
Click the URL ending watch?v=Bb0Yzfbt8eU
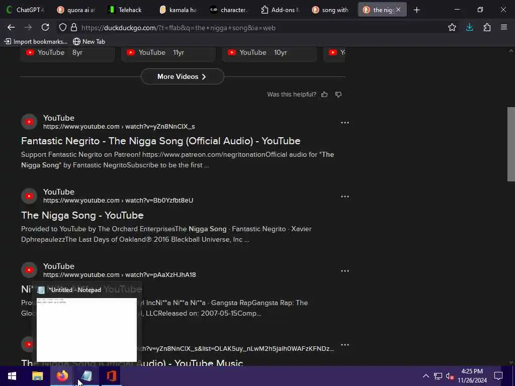pos(118,200)
